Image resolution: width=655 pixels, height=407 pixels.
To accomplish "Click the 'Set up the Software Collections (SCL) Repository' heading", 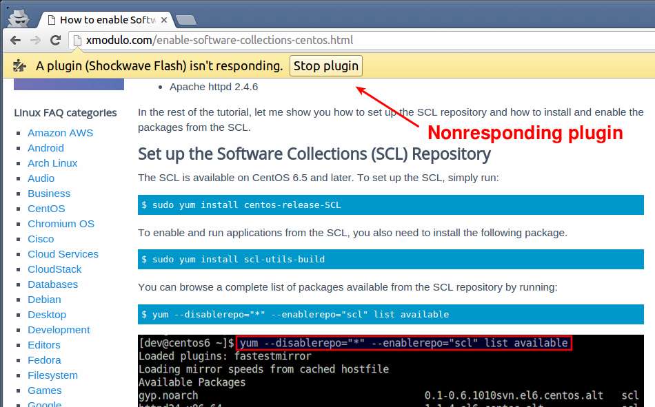I will point(314,154).
